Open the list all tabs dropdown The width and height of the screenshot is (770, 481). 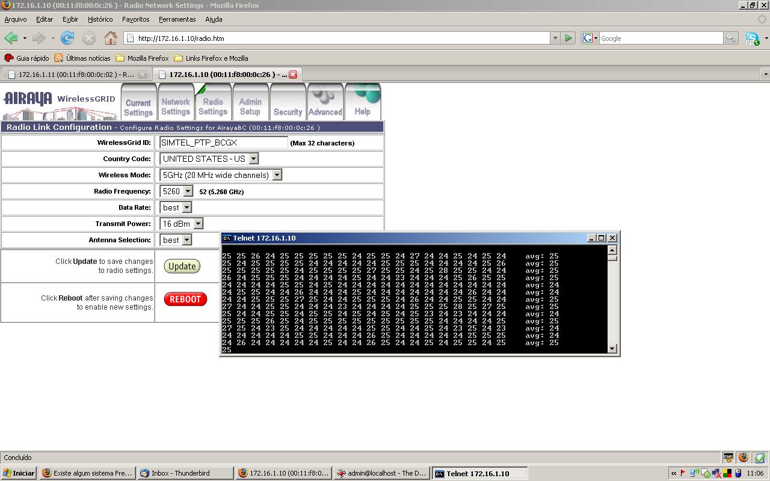click(765, 75)
